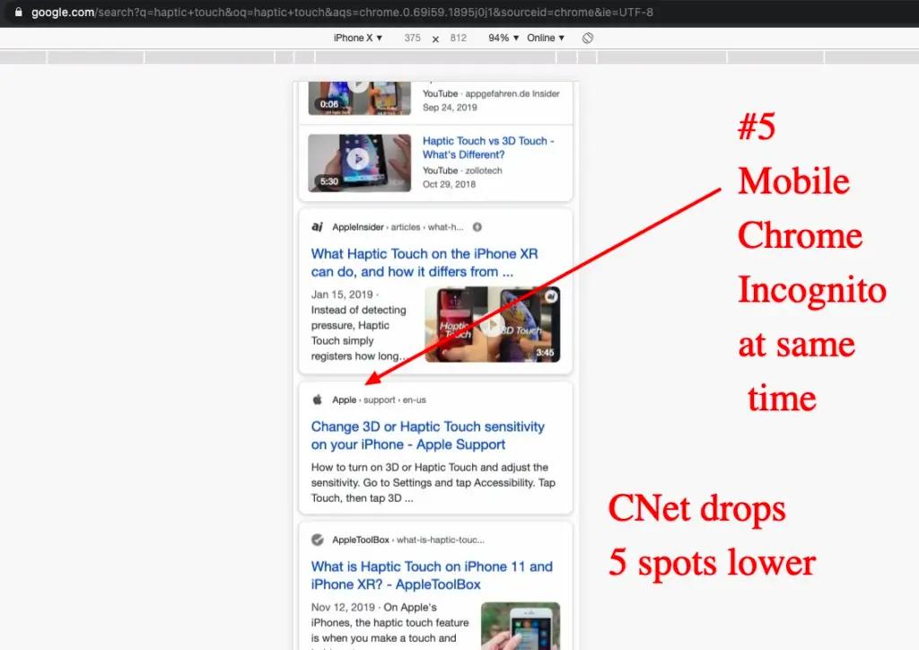Click the AMP icon beside AppleInsider URL
This screenshot has width=919, height=650.
point(477,227)
